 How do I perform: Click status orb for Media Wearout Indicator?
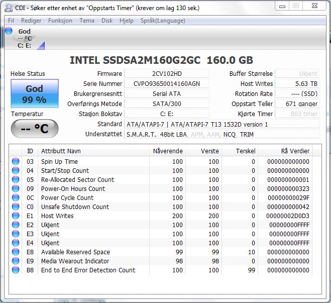[16, 261]
